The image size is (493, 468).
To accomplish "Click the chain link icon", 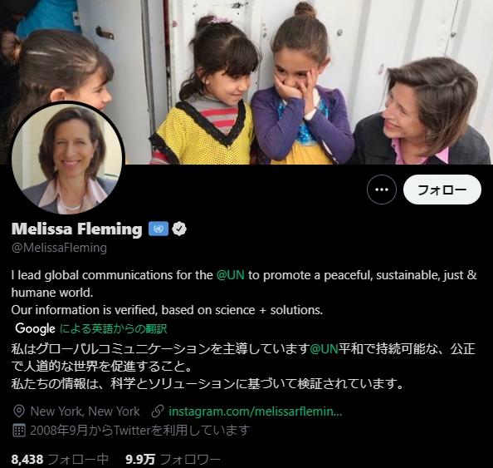I will [x=158, y=411].
